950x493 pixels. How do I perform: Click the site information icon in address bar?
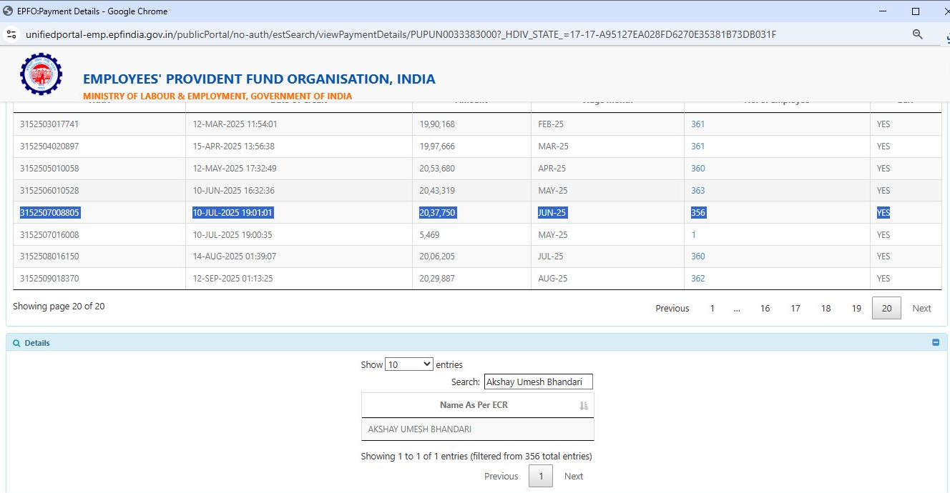click(11, 34)
